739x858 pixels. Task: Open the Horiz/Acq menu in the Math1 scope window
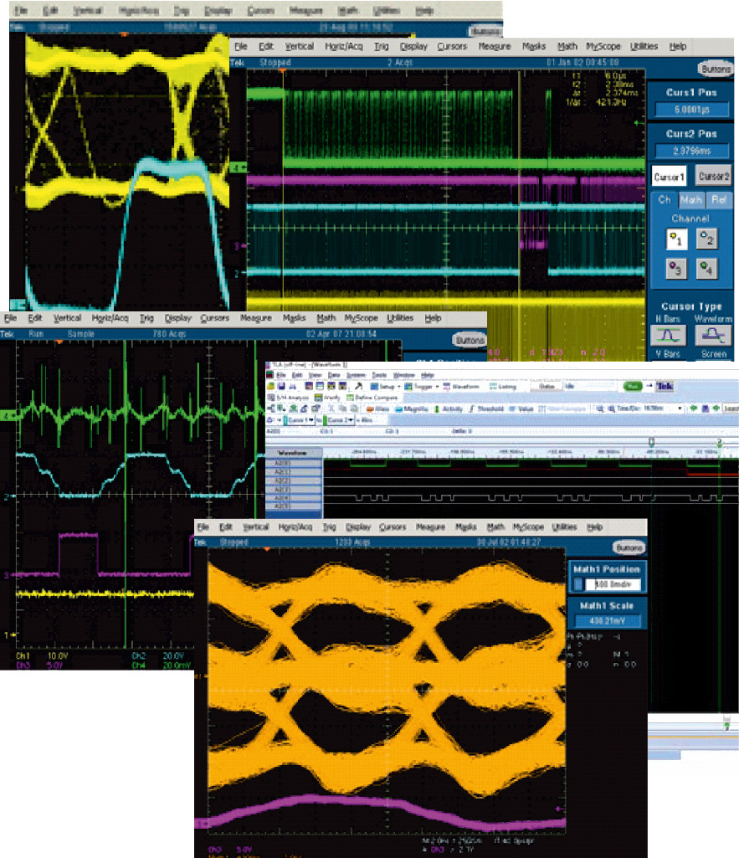coord(295,527)
